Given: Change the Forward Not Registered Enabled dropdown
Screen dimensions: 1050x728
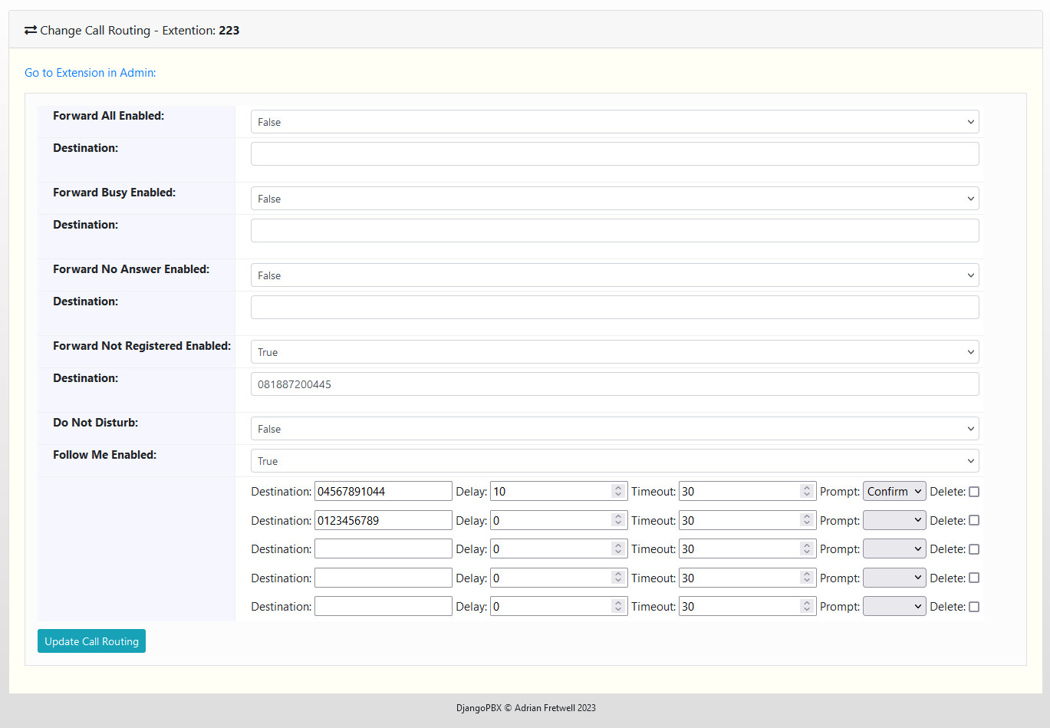Looking at the screenshot, I should [x=614, y=352].
